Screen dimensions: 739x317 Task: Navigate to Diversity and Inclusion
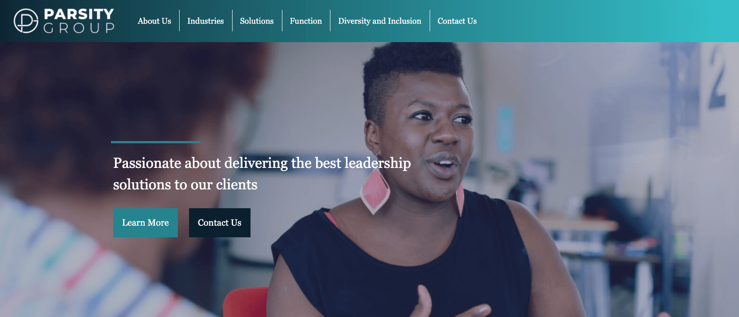380,21
